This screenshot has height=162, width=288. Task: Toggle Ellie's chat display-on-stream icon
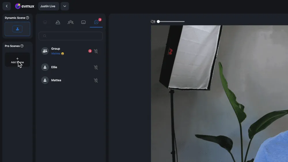pyautogui.click(x=96, y=67)
